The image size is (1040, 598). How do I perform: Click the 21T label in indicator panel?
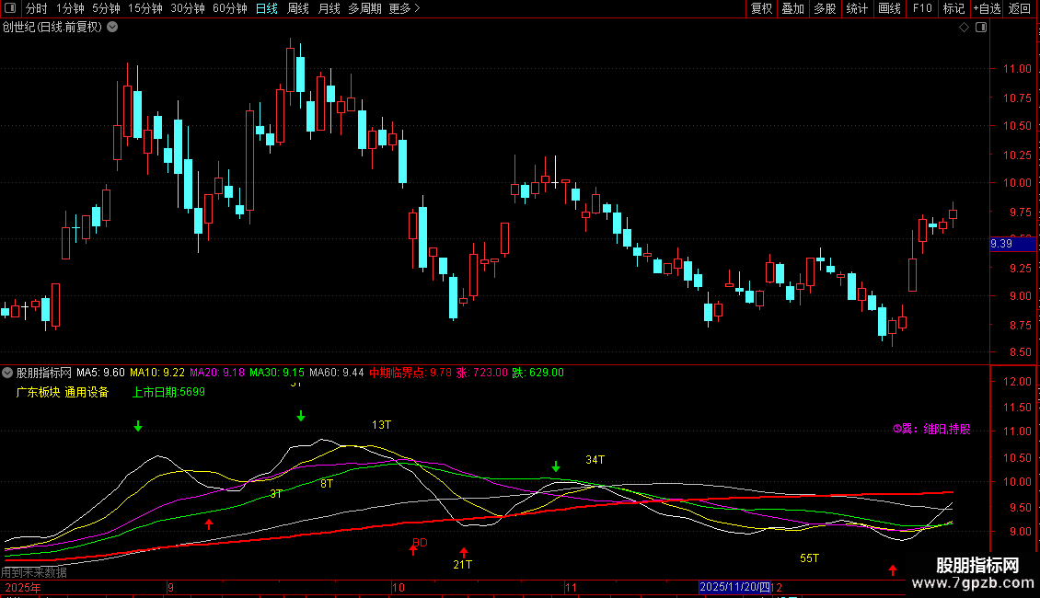point(462,564)
